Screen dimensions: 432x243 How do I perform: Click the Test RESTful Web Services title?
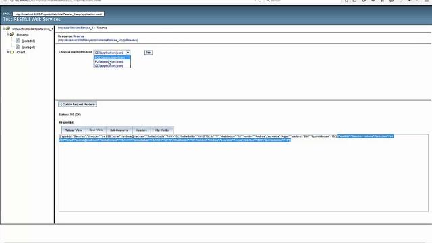(32, 20)
